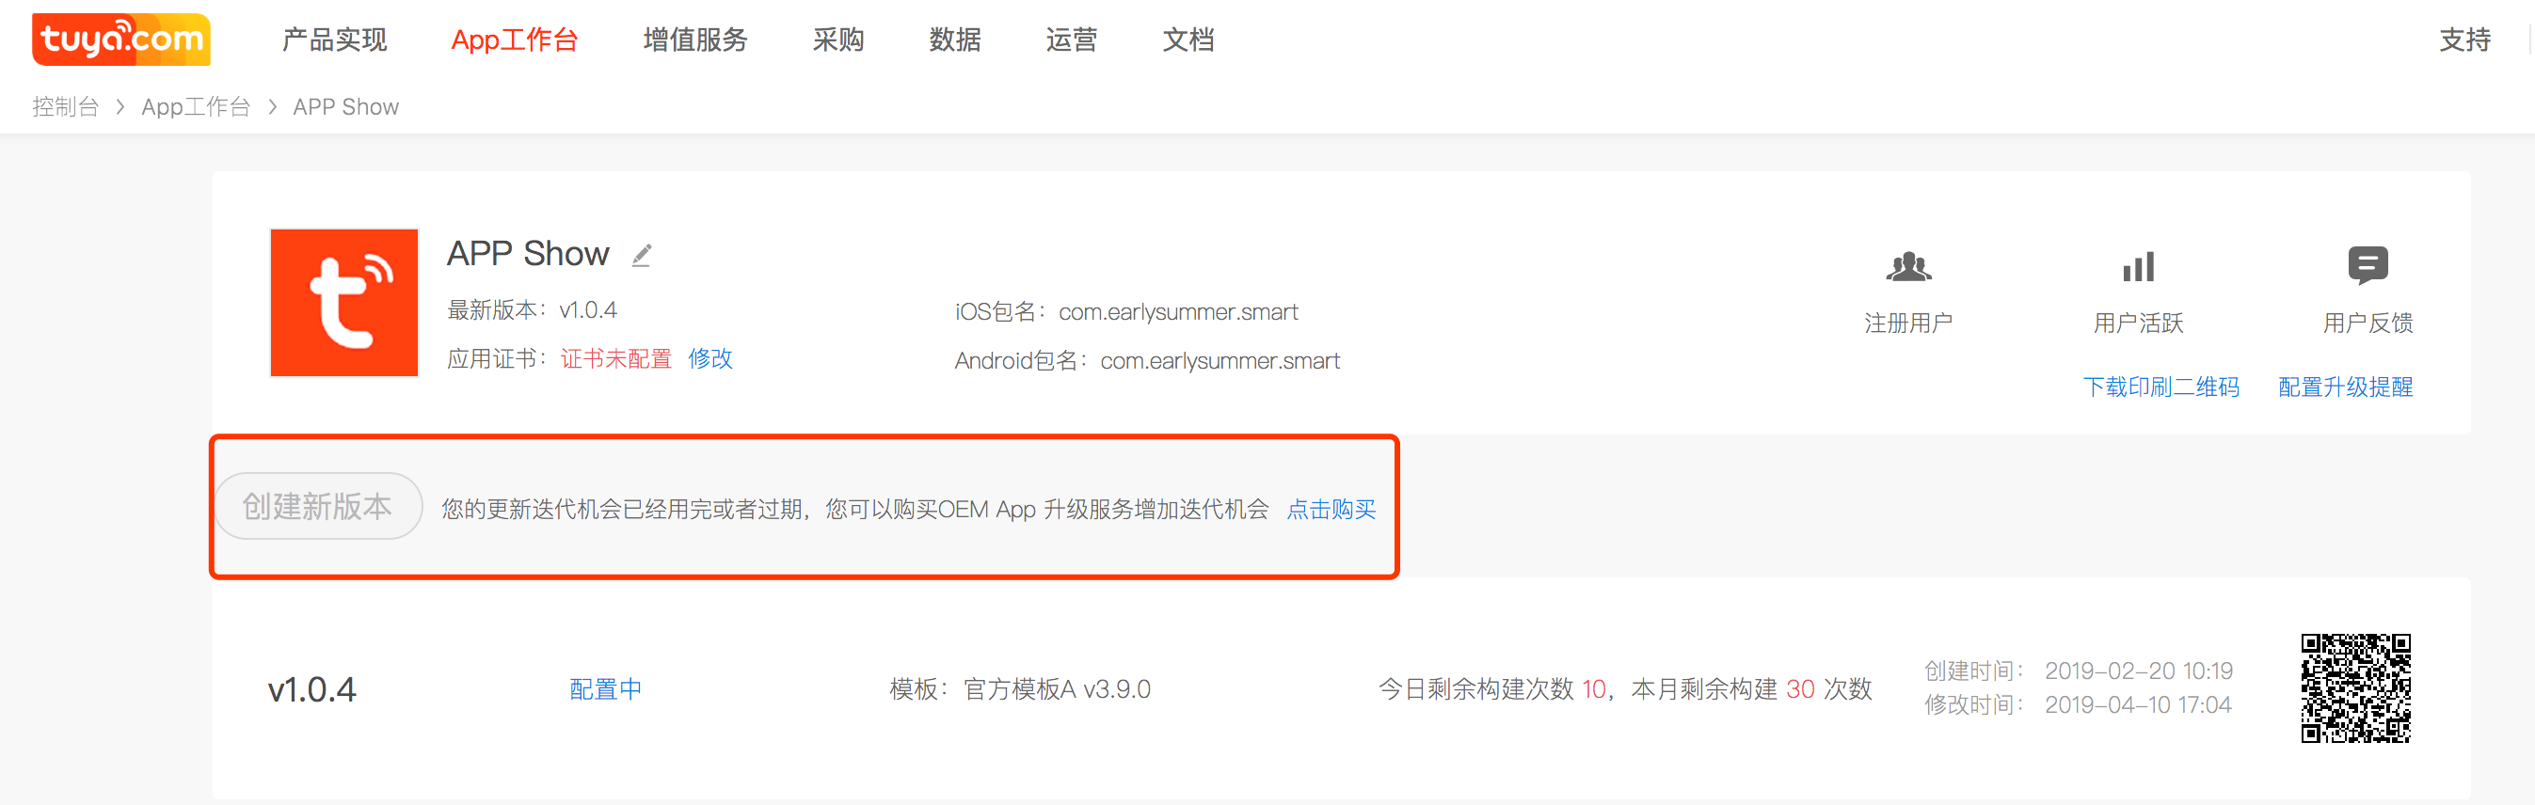Viewport: 2535px width, 805px height.
Task: Open the 文档 navigation item
Action: [x=1188, y=40]
